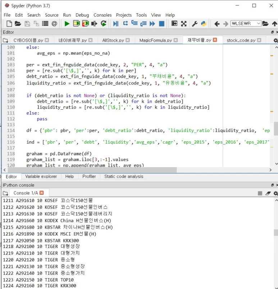Run current cell icon
The height and width of the screenshot is (289, 278).
tap(76, 24)
